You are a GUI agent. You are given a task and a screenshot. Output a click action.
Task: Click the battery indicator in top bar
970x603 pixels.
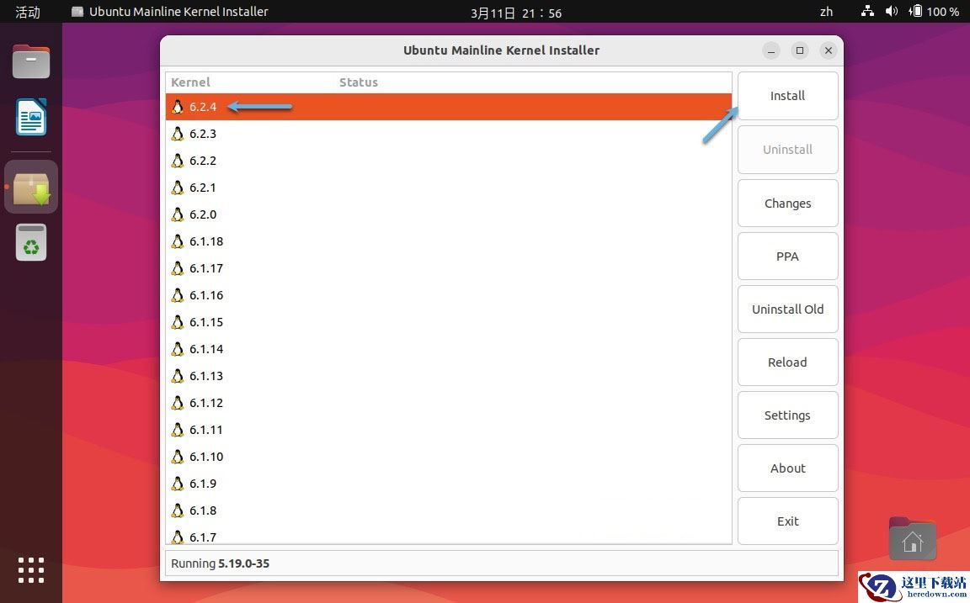point(934,11)
